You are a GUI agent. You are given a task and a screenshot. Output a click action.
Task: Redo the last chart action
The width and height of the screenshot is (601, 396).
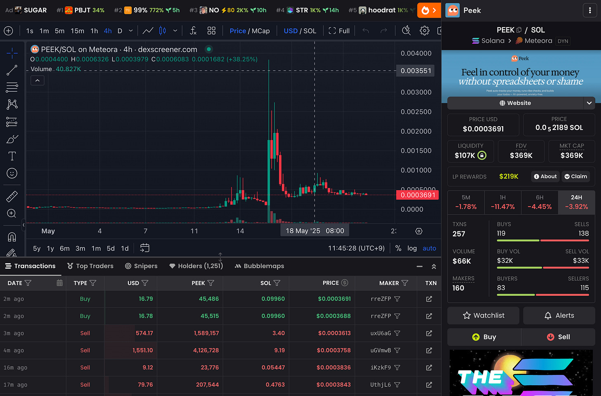(x=384, y=31)
